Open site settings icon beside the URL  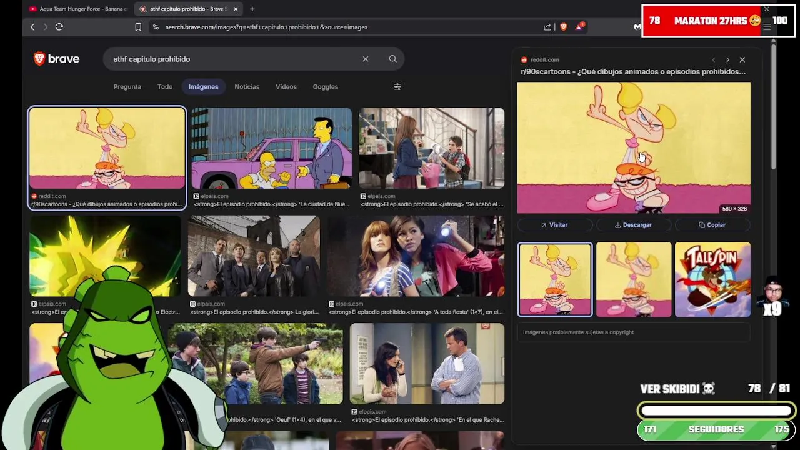pos(156,27)
